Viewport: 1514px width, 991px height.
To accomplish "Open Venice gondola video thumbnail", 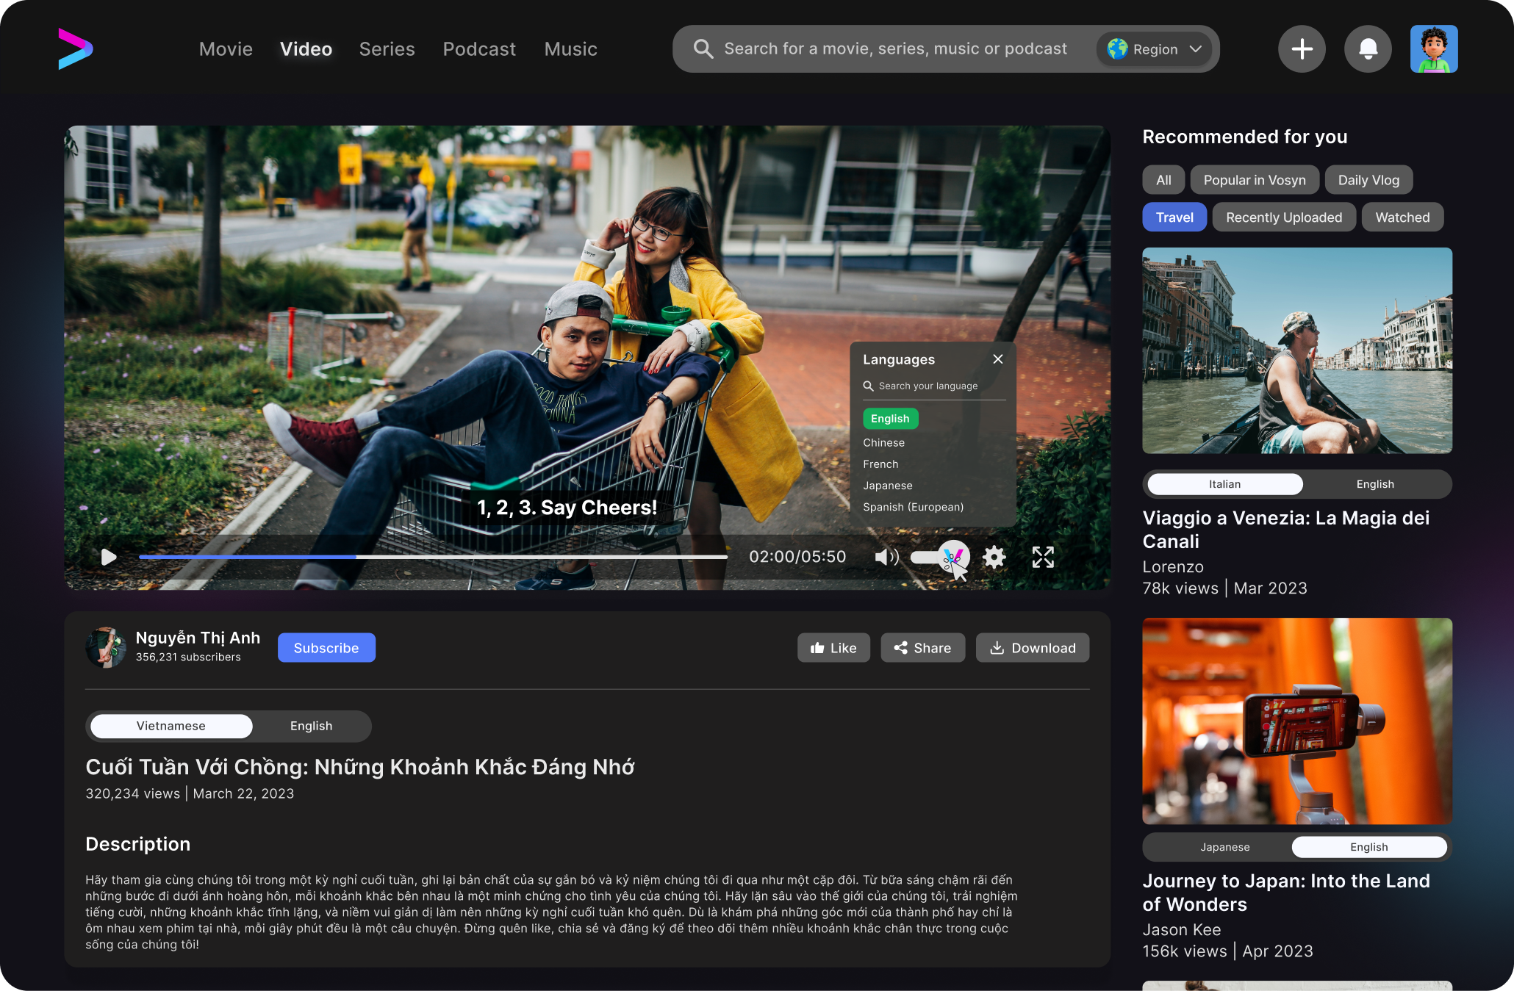I will [x=1297, y=350].
